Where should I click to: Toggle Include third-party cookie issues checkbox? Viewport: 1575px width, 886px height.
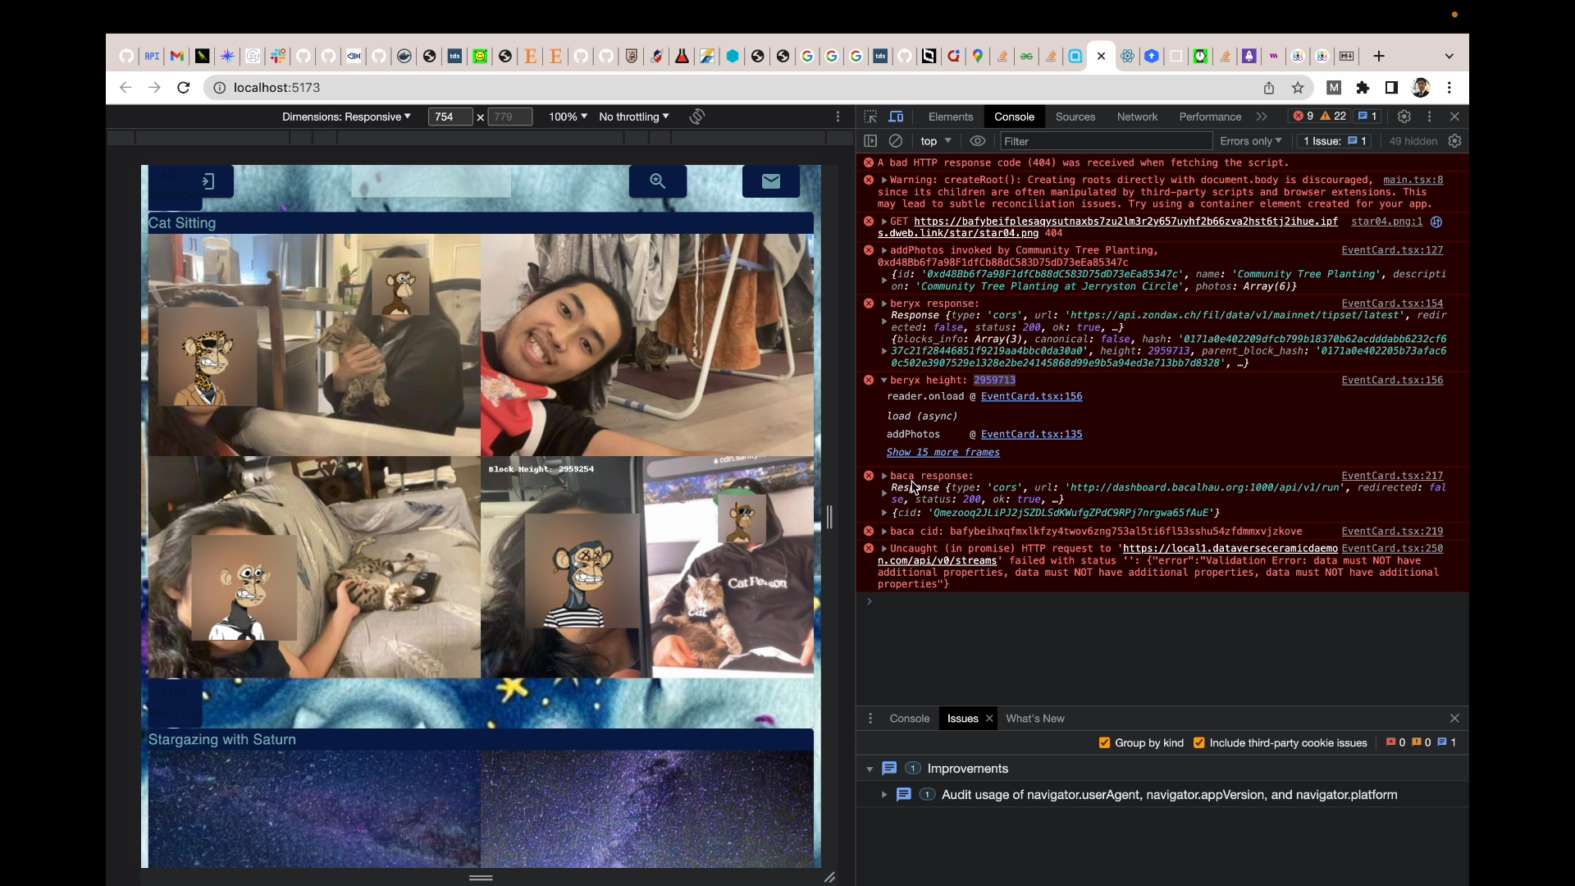pos(1199,743)
